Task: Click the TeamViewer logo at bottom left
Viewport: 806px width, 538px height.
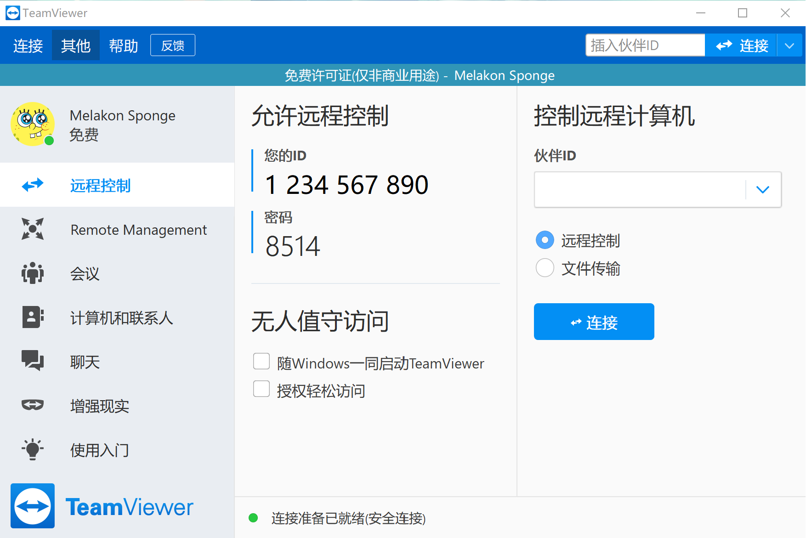Action: tap(32, 505)
